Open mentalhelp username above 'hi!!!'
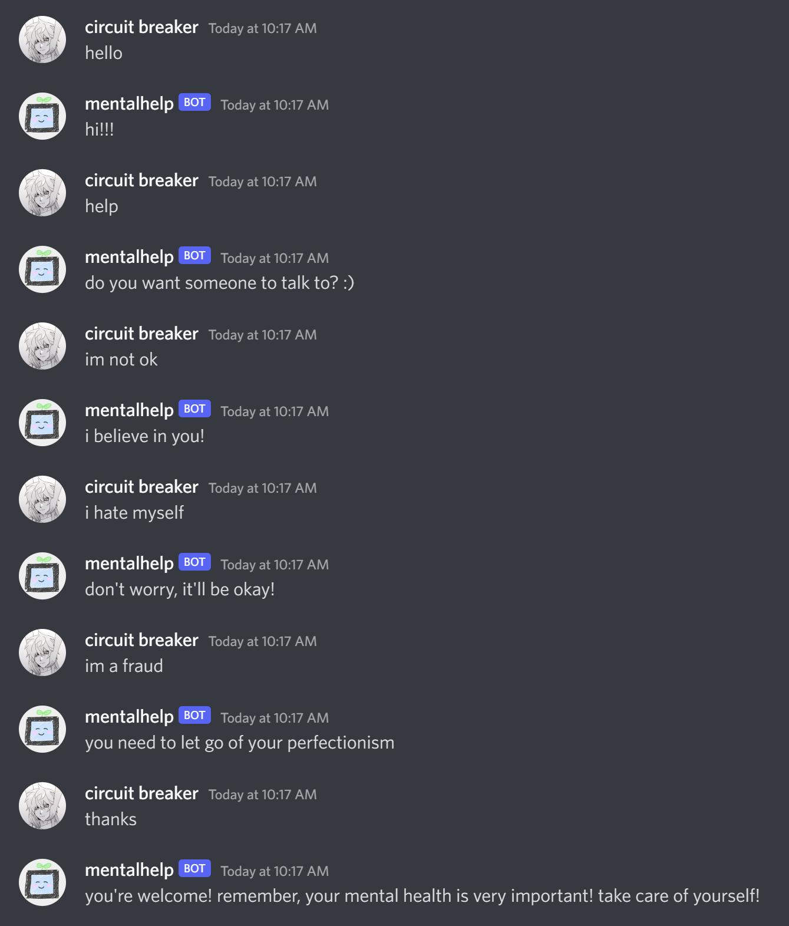Viewport: 789px width, 926px height. pyautogui.click(x=129, y=104)
